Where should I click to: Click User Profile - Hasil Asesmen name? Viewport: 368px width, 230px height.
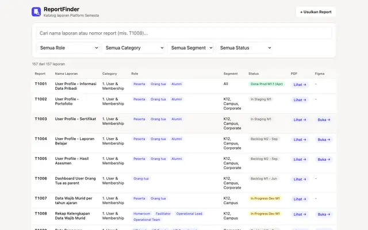pos(72,161)
